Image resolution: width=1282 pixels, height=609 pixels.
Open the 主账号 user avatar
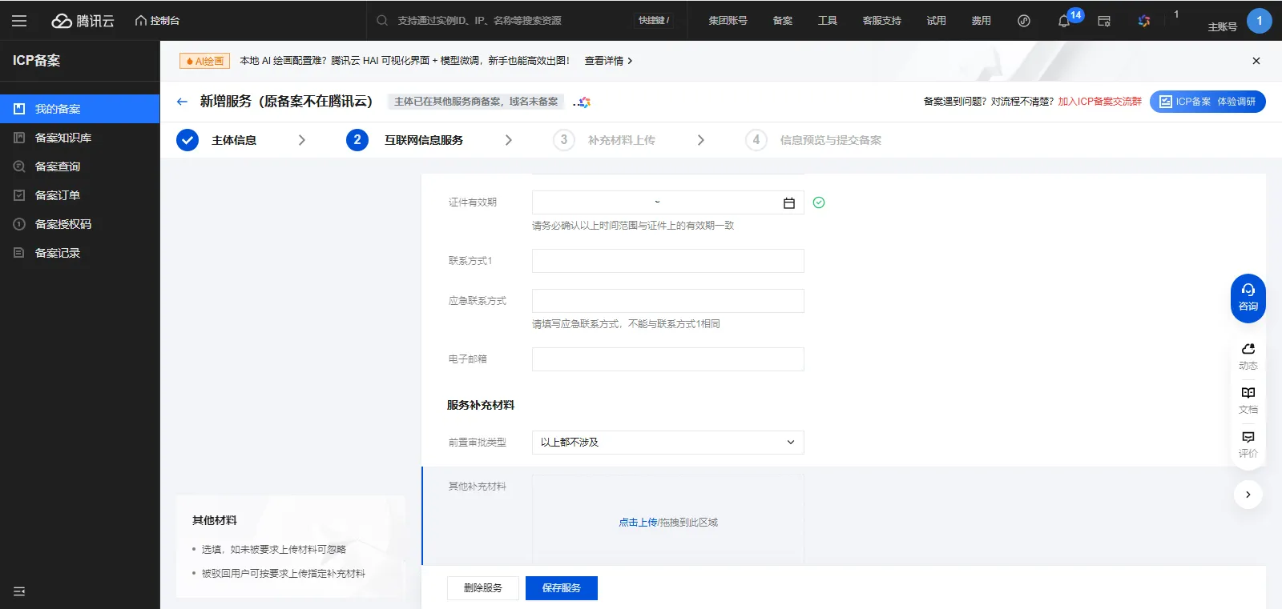point(1260,21)
